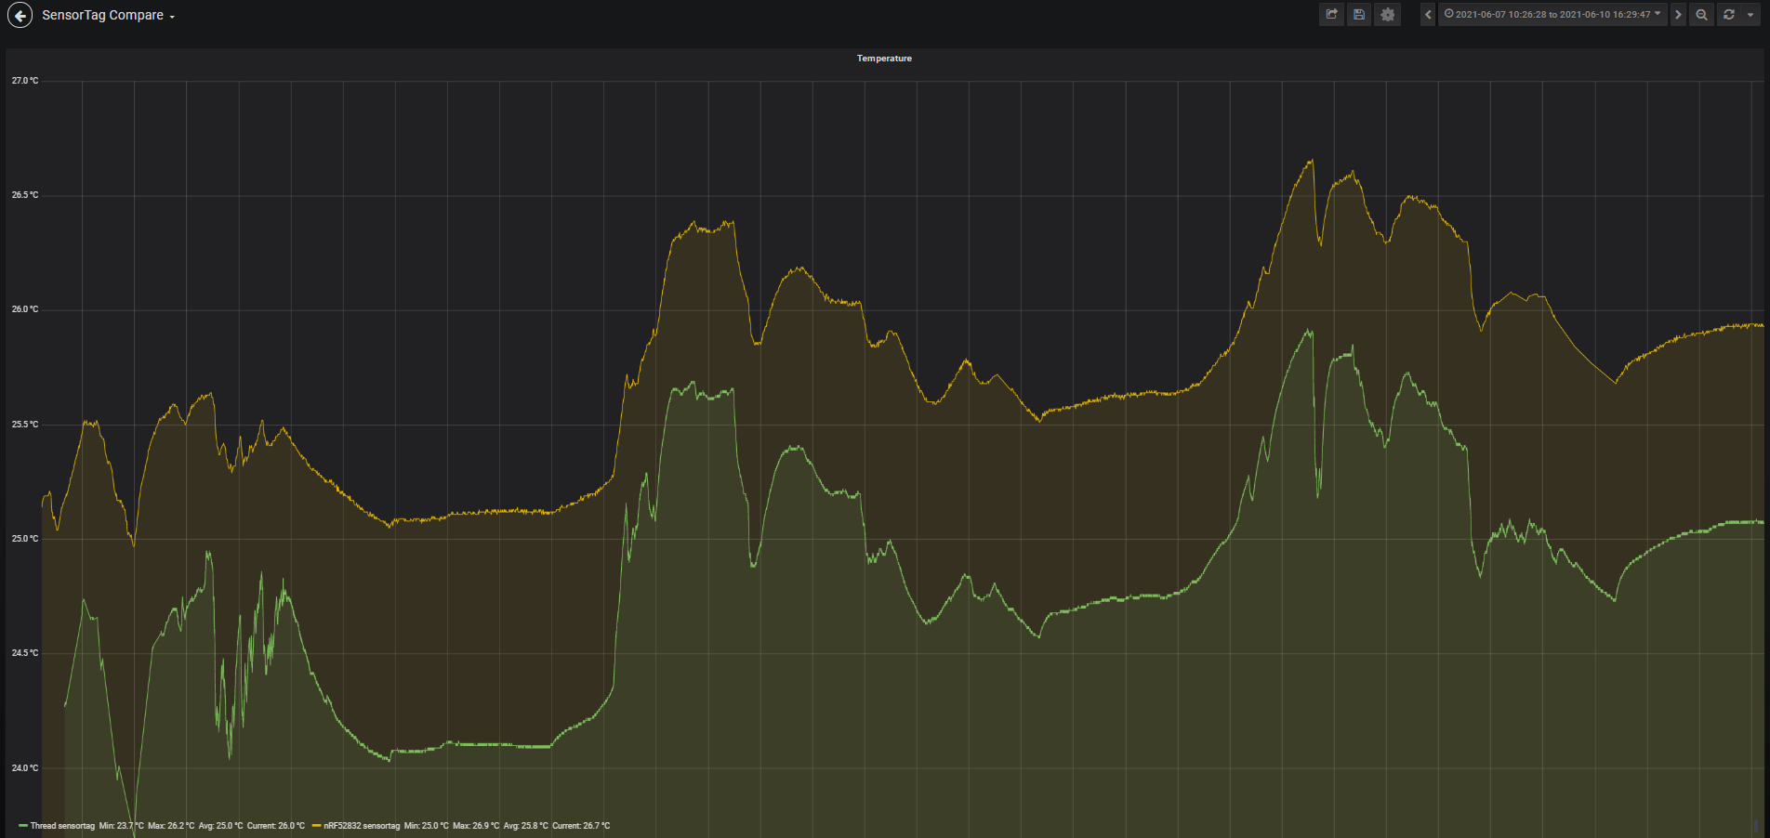1770x838 pixels.
Task: Click the share dashboard icon
Action: click(x=1331, y=14)
